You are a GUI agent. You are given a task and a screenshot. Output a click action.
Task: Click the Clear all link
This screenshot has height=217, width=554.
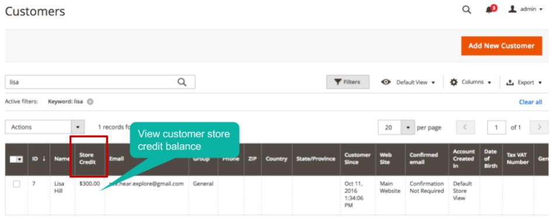point(530,102)
